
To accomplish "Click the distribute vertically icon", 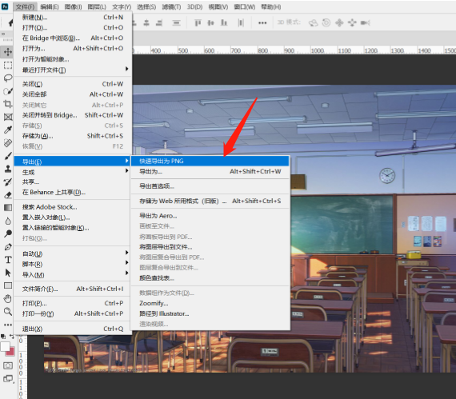I will [x=176, y=22].
